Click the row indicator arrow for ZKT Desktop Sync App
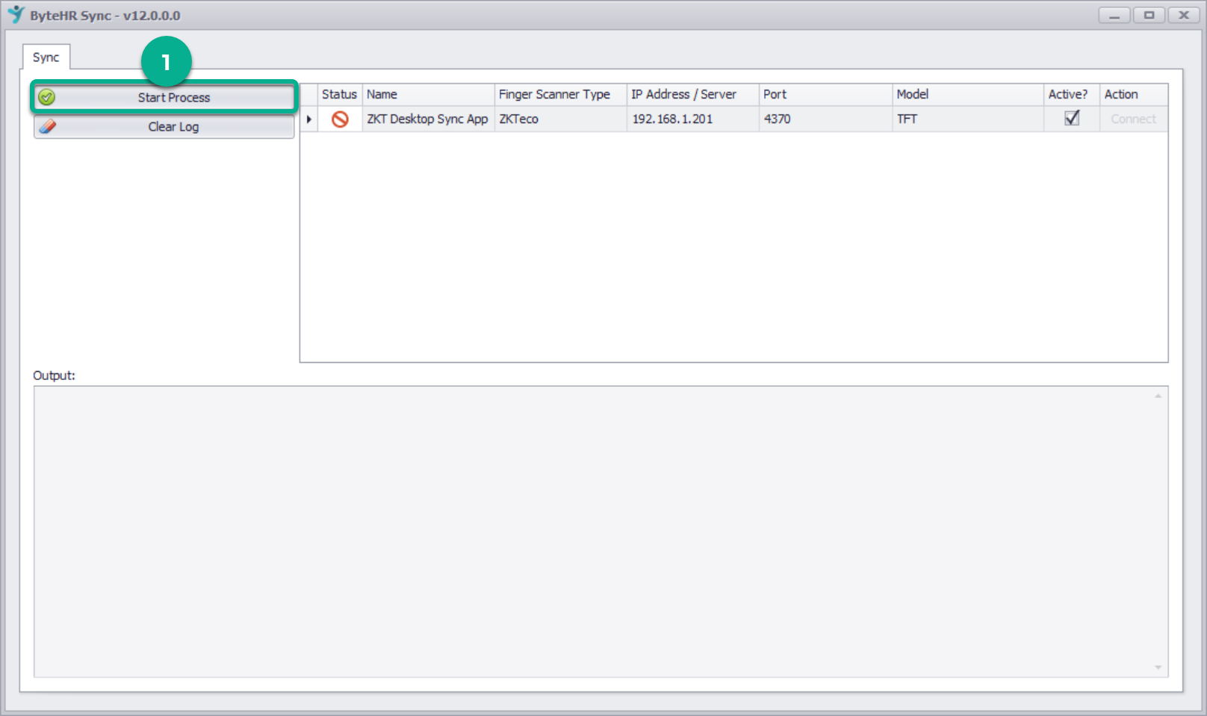The height and width of the screenshot is (716, 1207). tap(308, 119)
